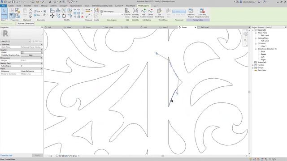Screen dimensions: 287x161
Task: Click the Save icon in quick access toolbar
Action: coord(13,2)
